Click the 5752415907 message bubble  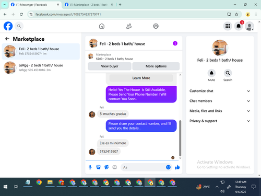pyautogui.click(x=109, y=152)
